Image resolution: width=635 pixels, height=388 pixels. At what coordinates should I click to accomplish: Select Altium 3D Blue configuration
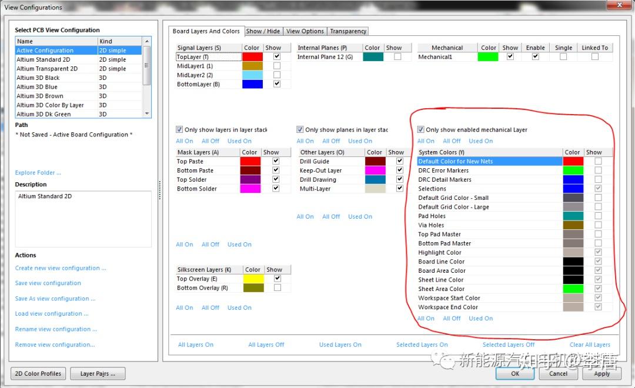click(x=79, y=86)
